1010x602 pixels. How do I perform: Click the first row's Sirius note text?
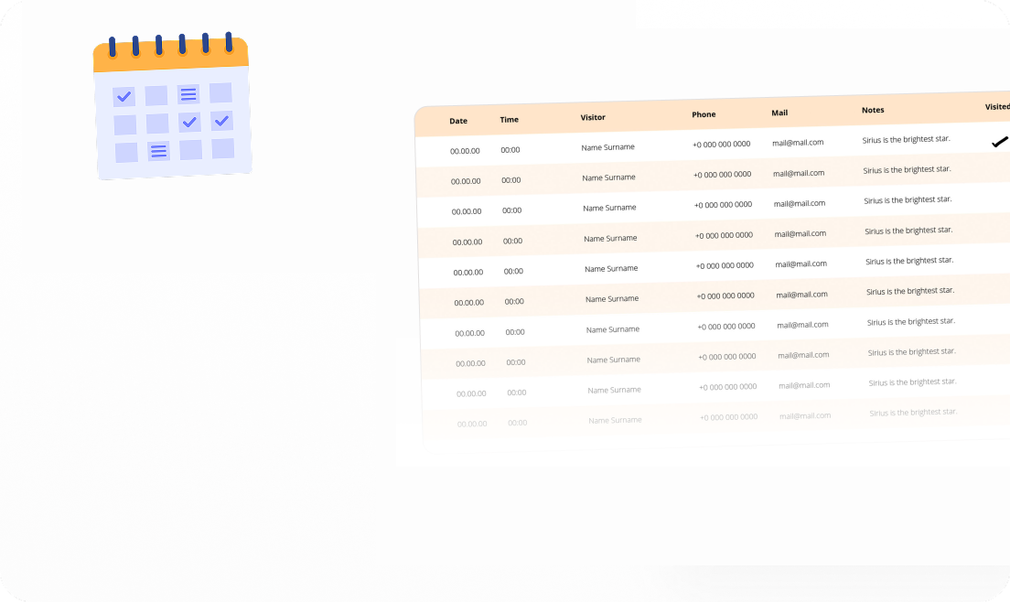click(x=906, y=139)
